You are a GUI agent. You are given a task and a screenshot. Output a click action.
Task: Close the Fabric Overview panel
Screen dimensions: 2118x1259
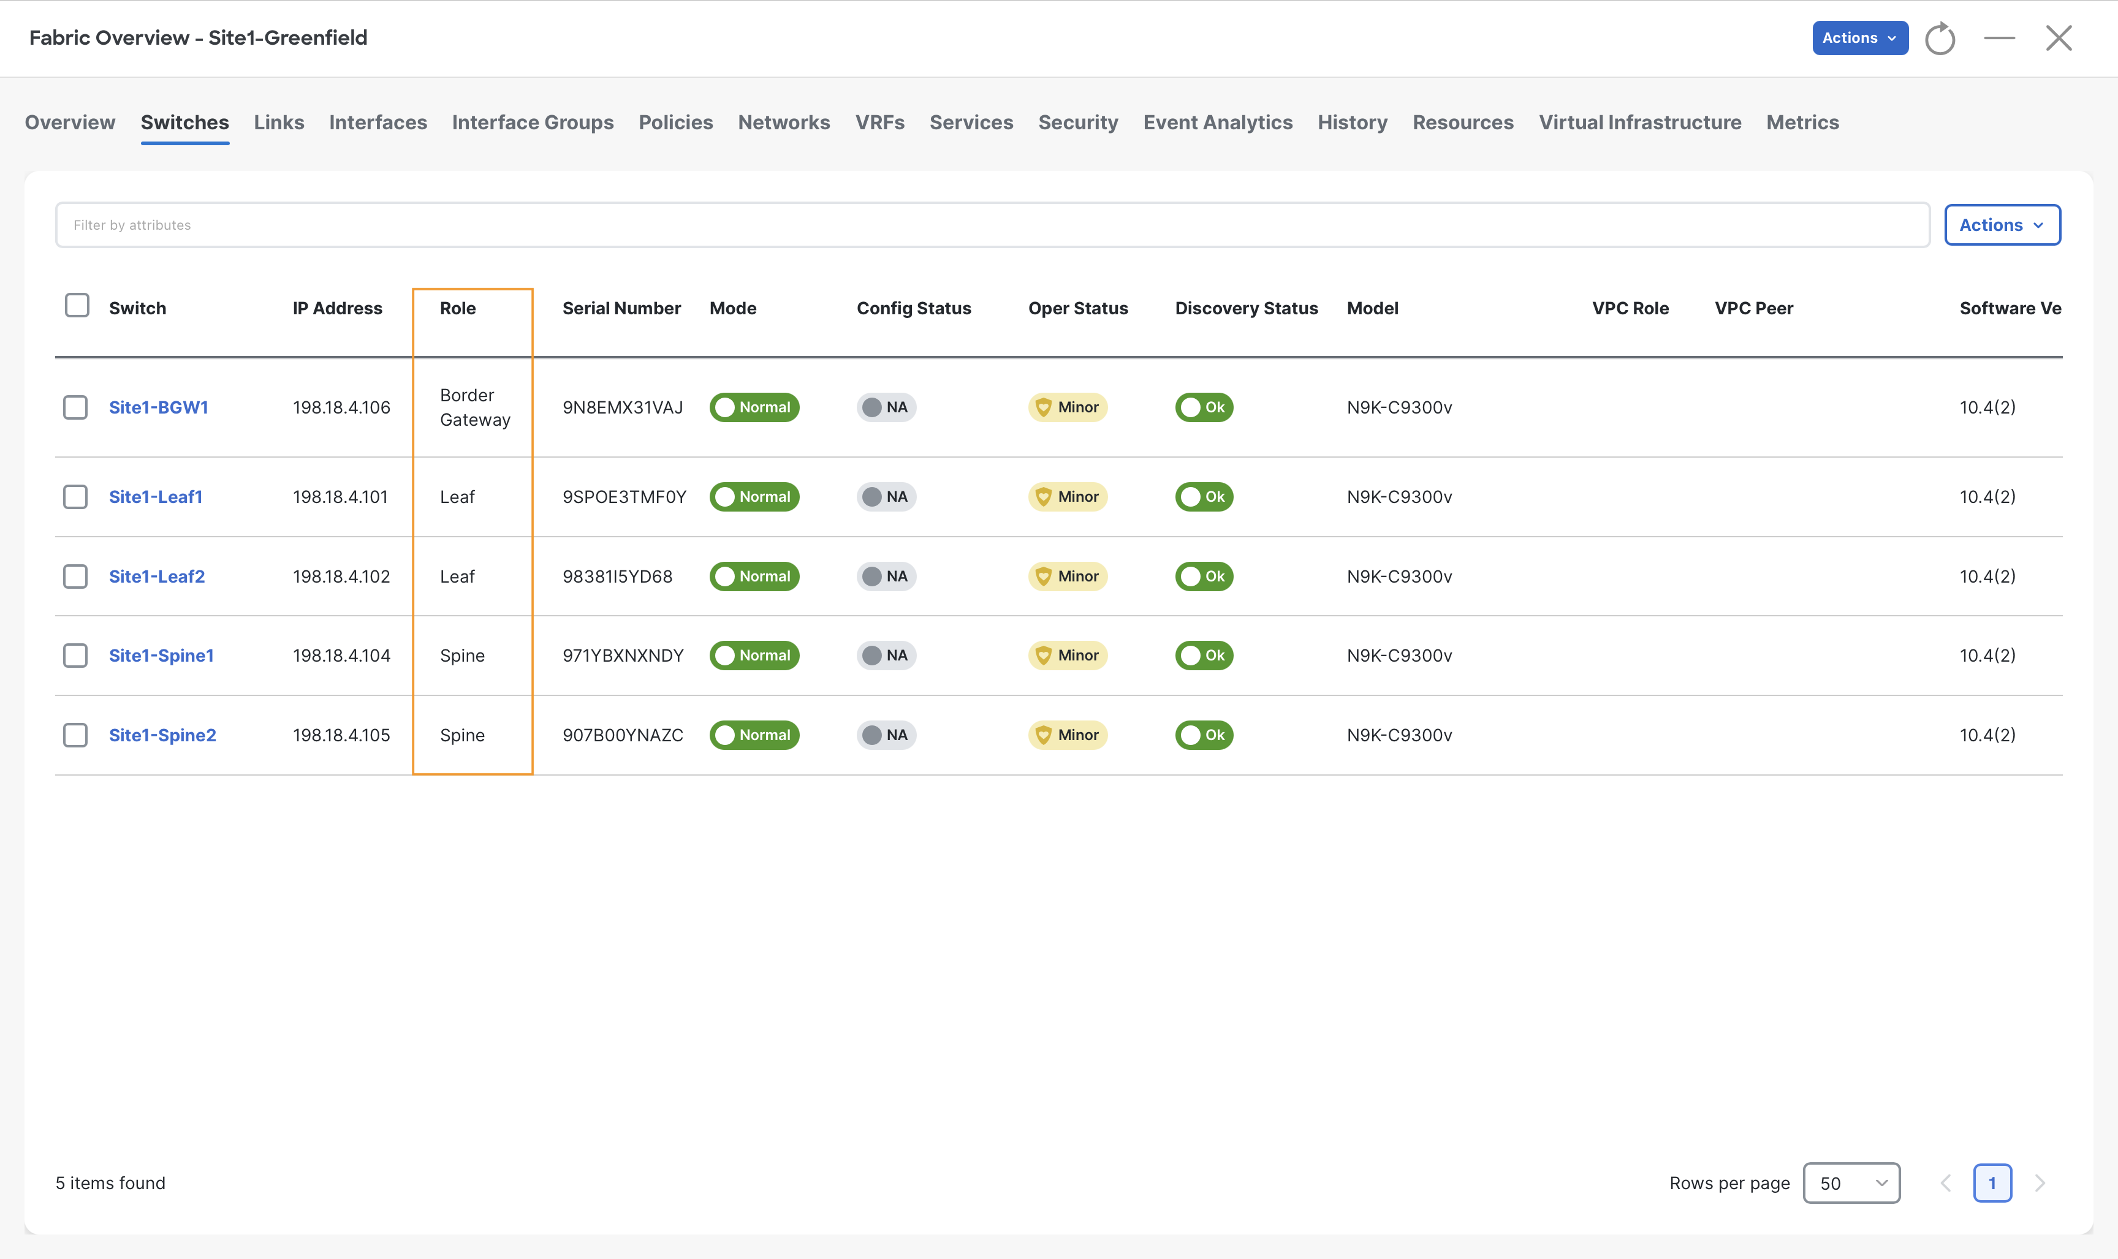tap(2059, 38)
